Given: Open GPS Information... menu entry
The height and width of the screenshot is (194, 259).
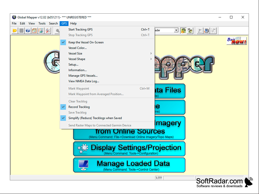Looking at the screenshot, I should coord(107,70).
